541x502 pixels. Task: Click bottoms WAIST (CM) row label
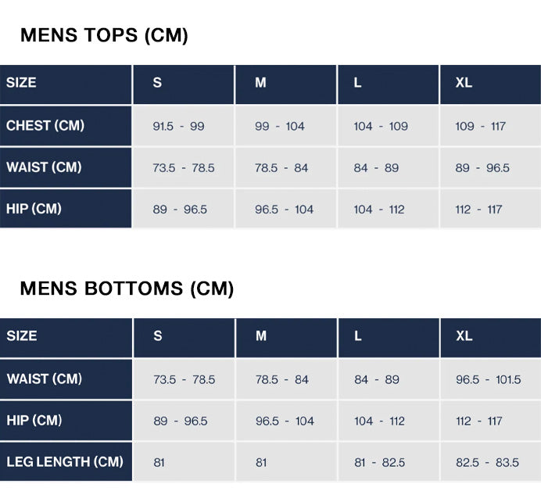click(66, 379)
